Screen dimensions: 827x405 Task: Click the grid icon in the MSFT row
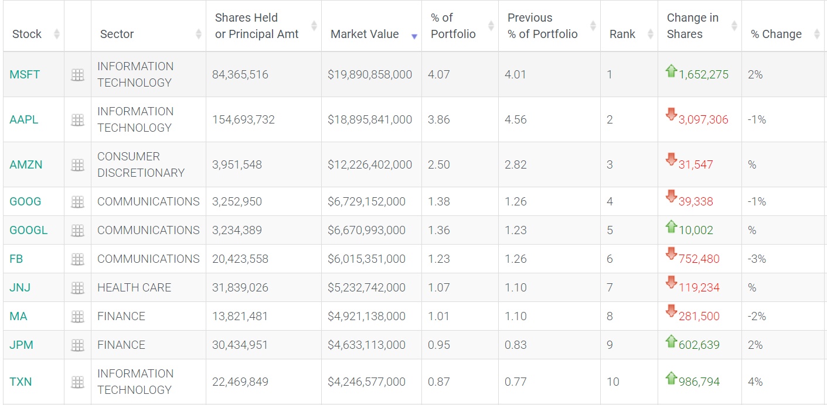(77, 75)
